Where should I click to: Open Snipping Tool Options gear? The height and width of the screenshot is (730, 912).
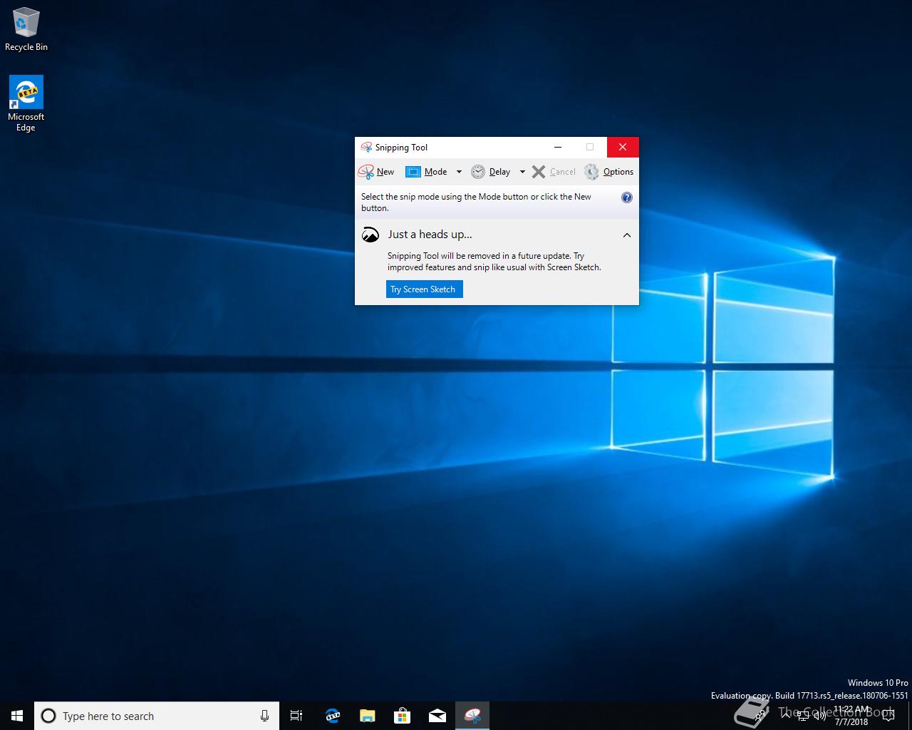[x=608, y=172]
